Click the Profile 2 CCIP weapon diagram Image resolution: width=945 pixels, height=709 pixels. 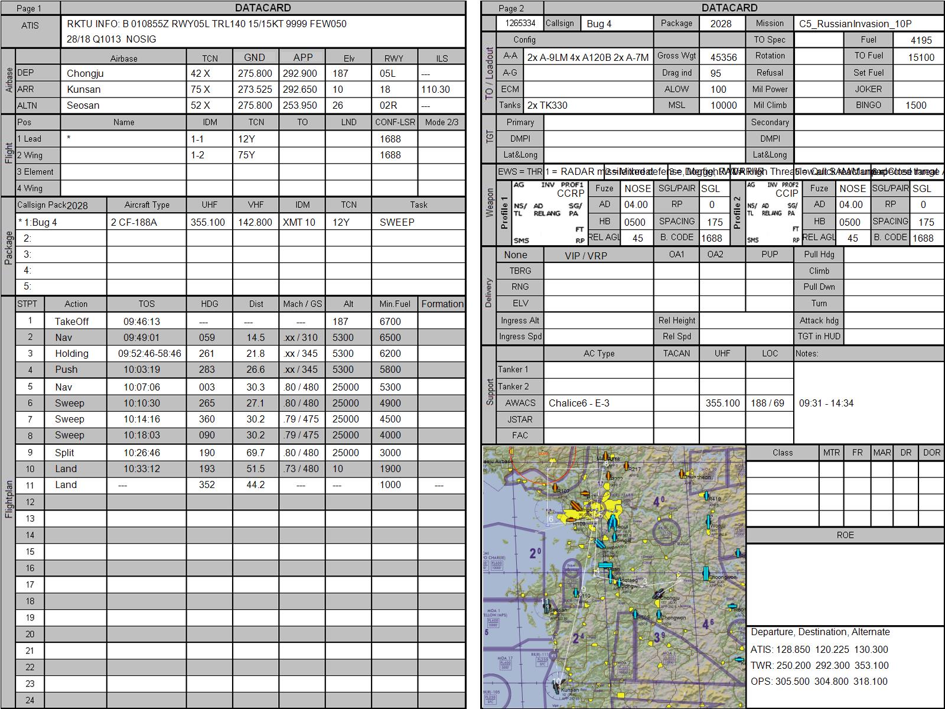[772, 213]
